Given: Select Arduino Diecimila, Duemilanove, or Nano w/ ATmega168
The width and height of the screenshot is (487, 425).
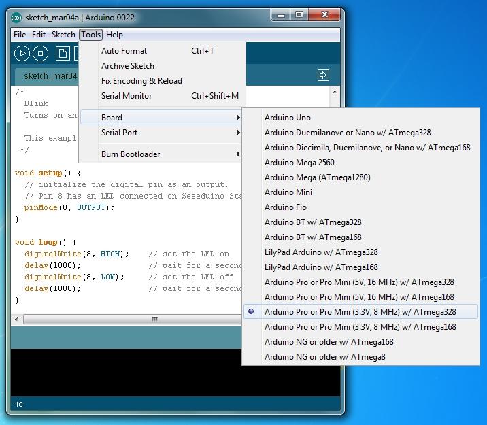Looking at the screenshot, I should pos(360,148).
